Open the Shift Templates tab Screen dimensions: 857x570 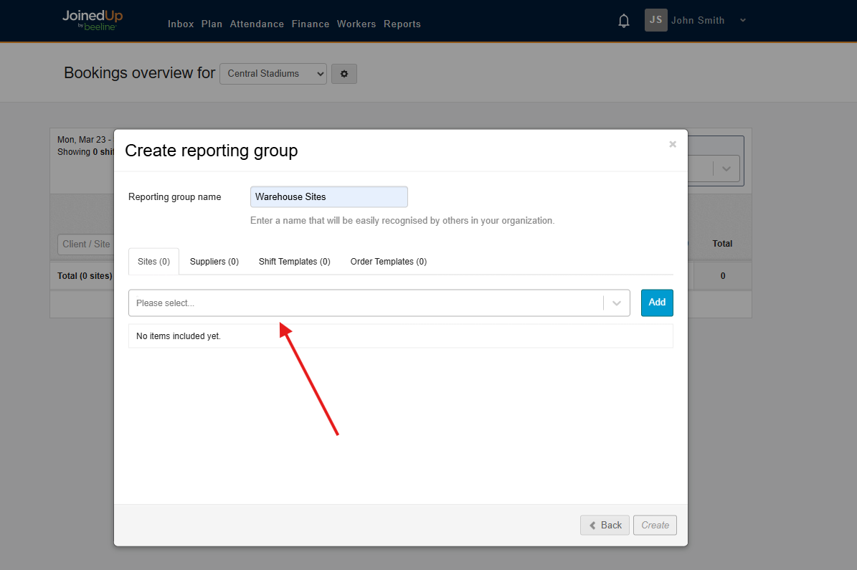click(x=294, y=261)
